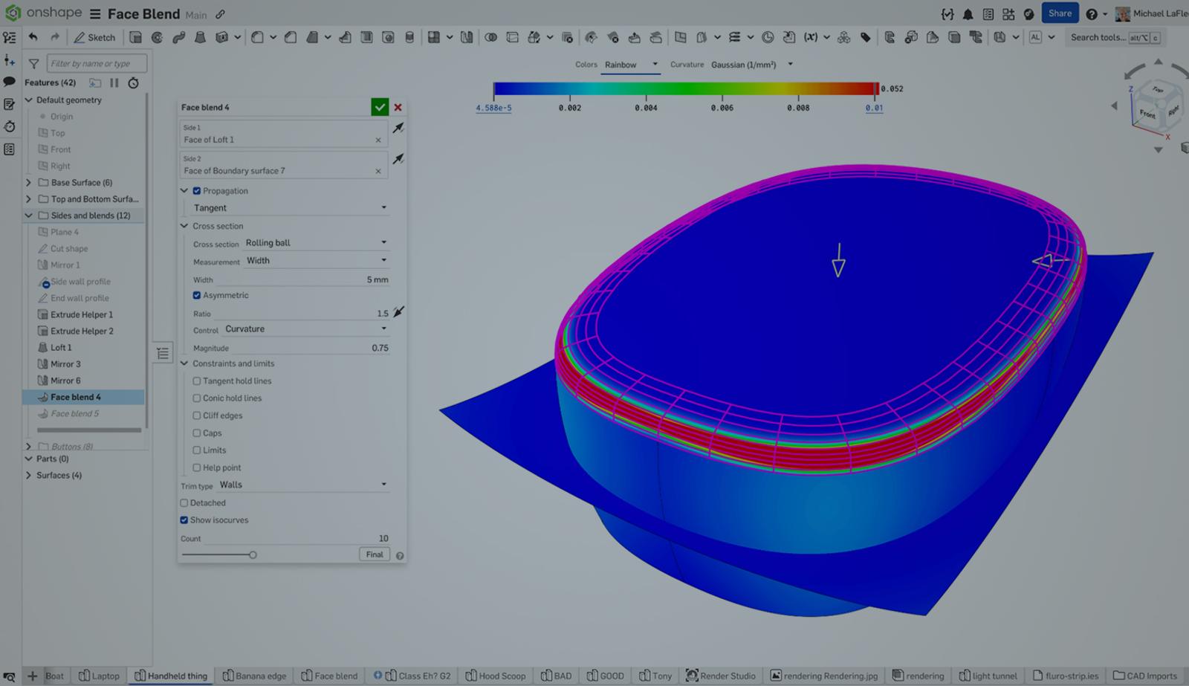Image resolution: width=1189 pixels, height=686 pixels.
Task: Accept Face blend 4 with the green checkmark
Action: point(380,106)
